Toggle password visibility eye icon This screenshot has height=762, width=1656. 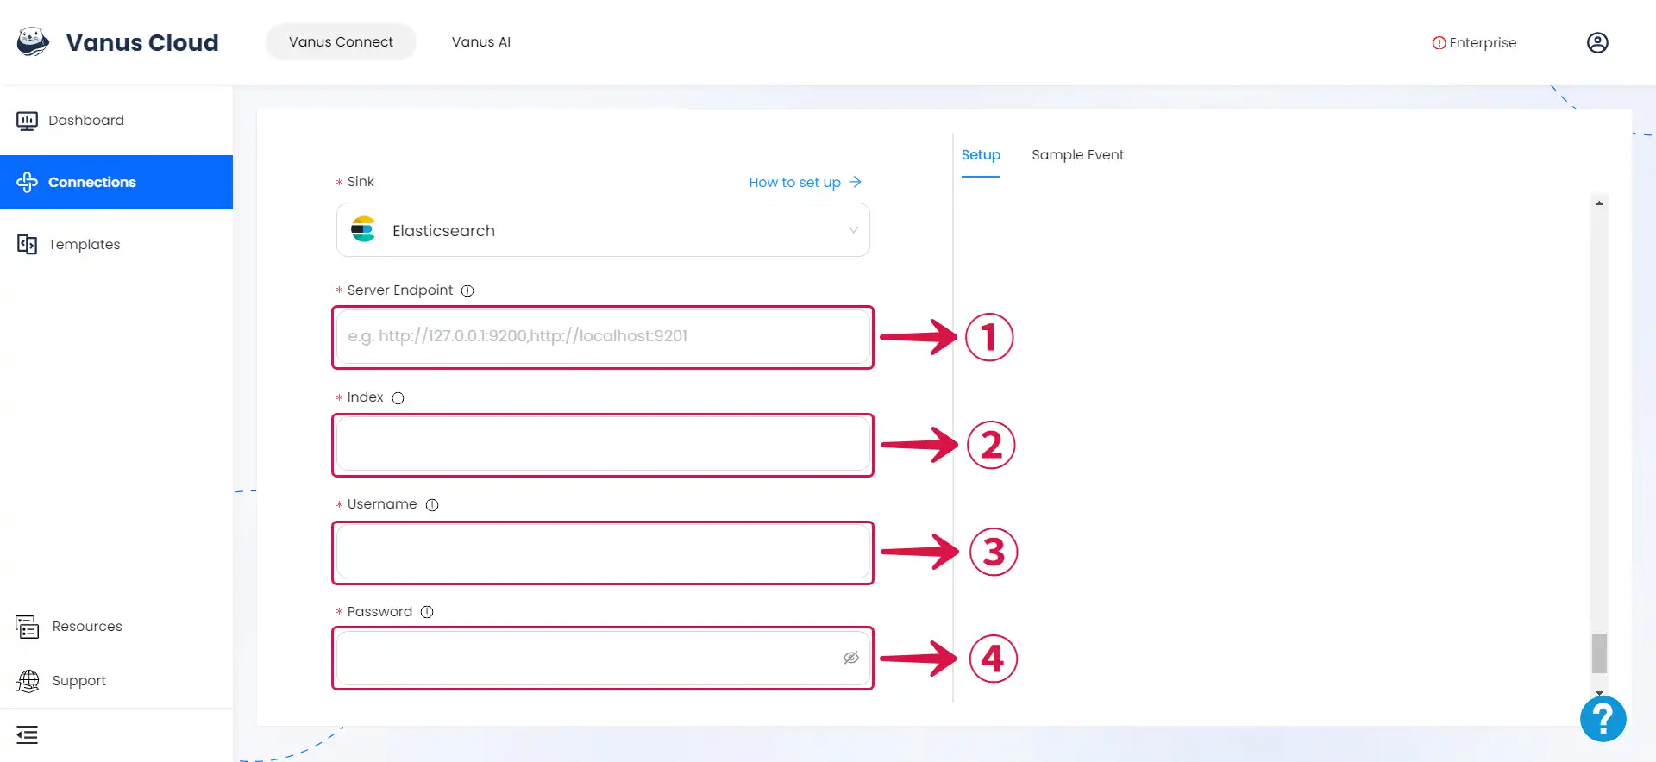click(851, 658)
